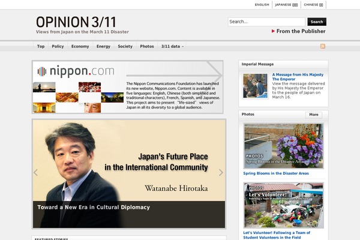Click the OPINION 3/11 site title
The width and height of the screenshot is (360, 240).
pos(76,22)
